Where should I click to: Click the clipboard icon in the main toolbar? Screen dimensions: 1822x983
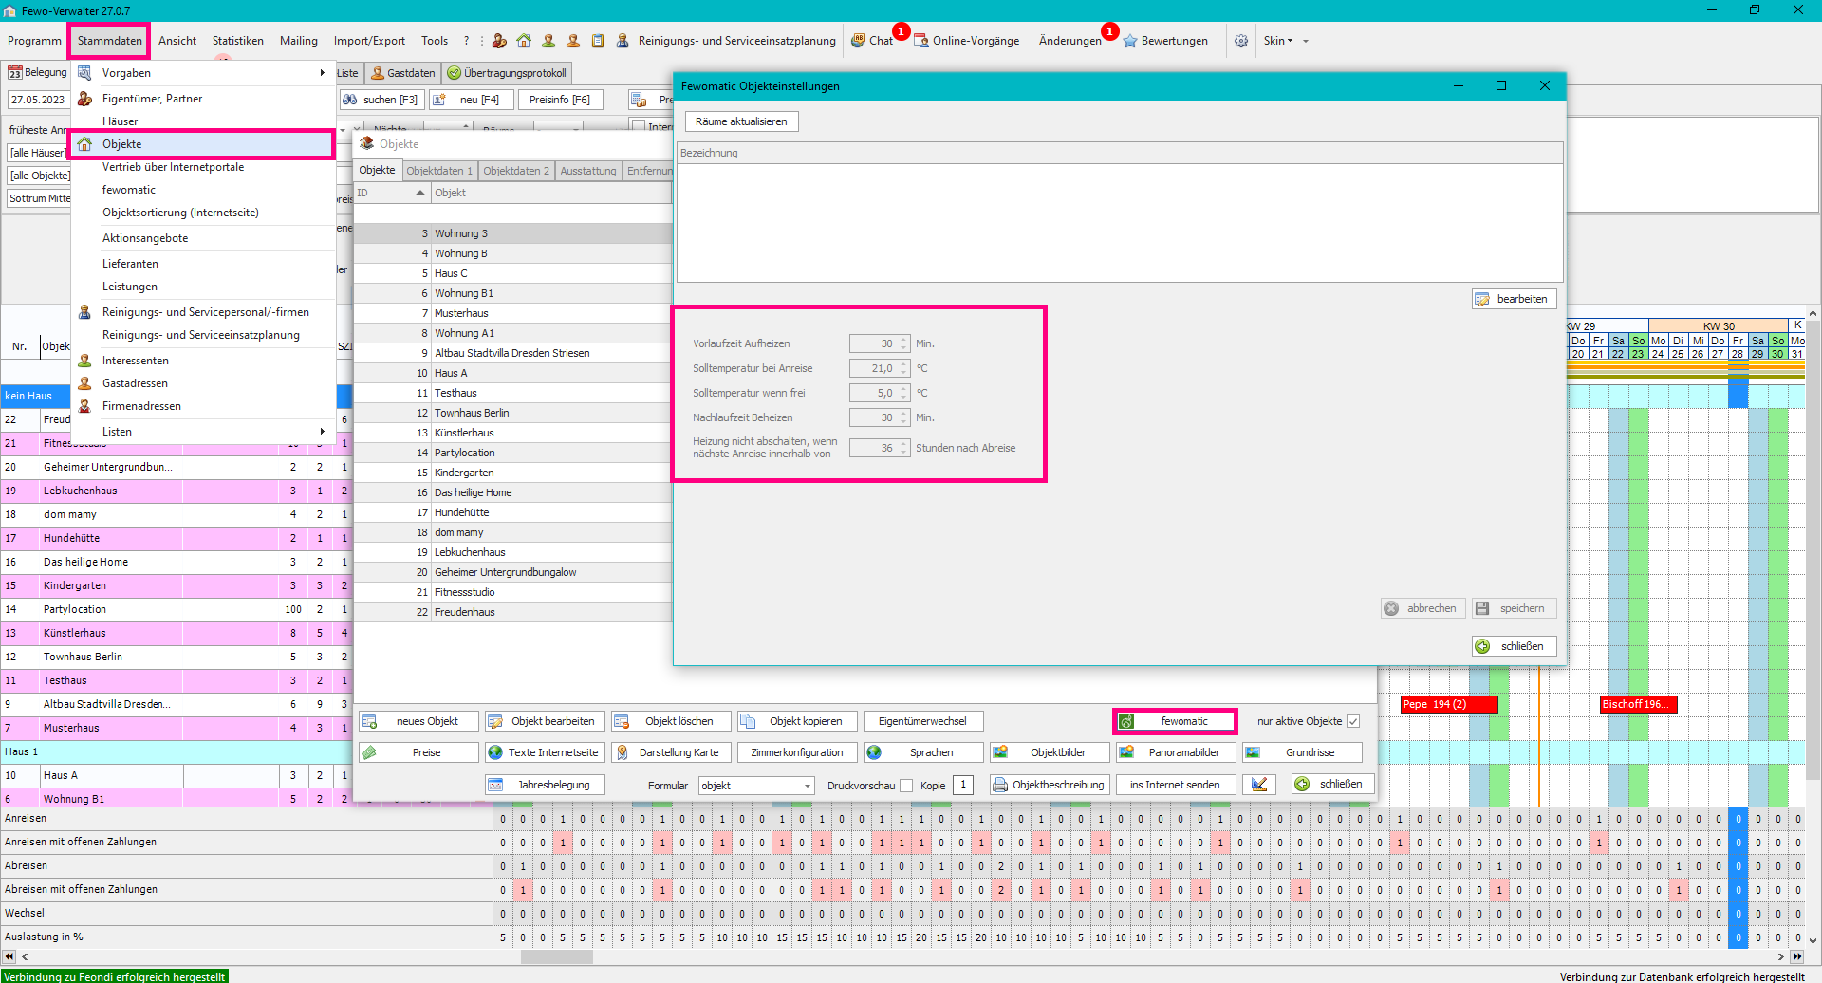click(598, 41)
